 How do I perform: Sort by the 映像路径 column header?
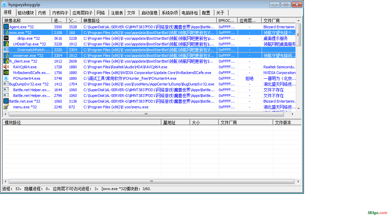tap(149, 21)
